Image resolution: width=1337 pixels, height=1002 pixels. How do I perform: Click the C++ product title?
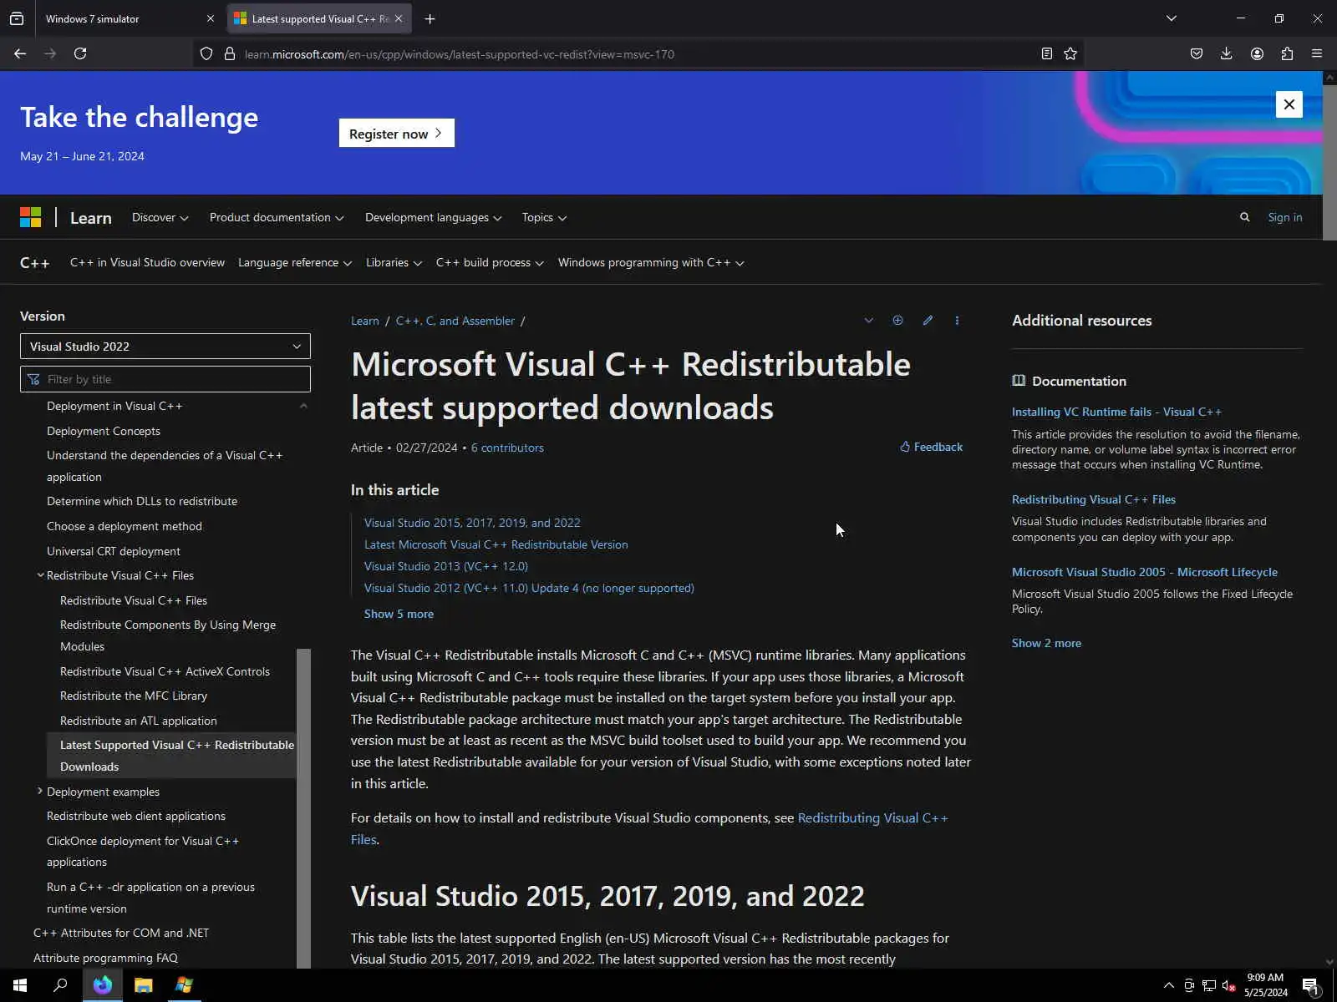[x=34, y=263]
